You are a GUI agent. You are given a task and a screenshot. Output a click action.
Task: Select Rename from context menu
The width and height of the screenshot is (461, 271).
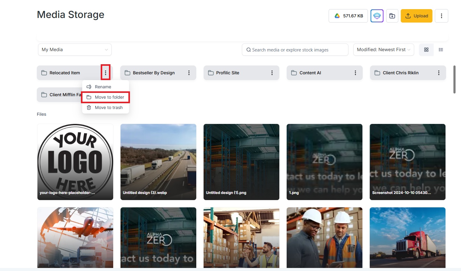(103, 87)
